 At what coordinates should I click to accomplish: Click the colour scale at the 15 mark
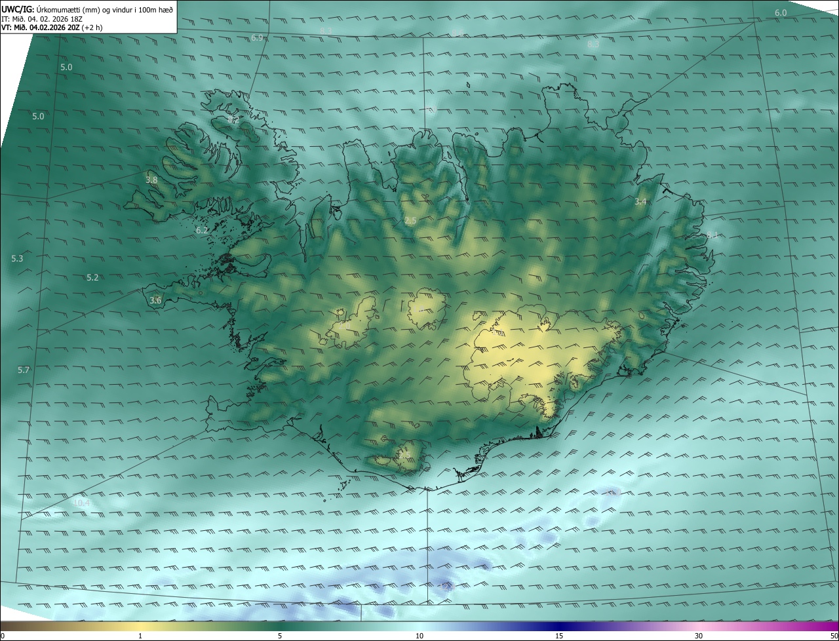point(559,636)
